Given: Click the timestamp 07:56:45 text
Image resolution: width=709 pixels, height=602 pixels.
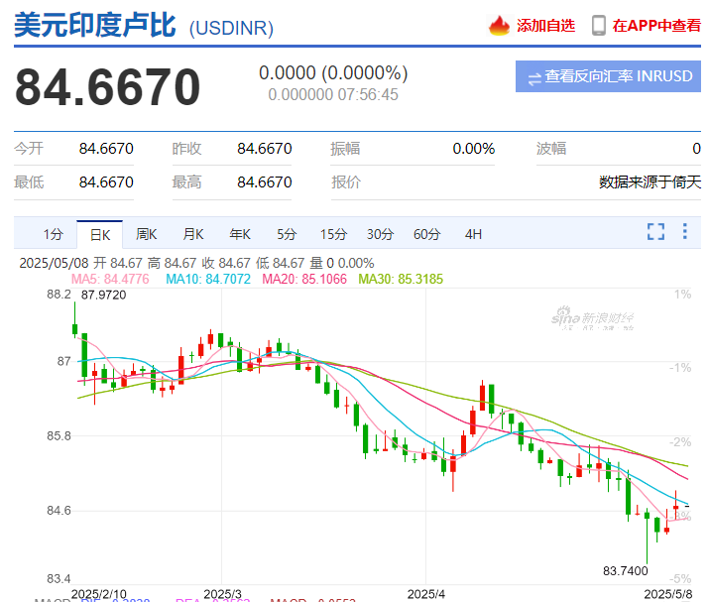Looking at the screenshot, I should [368, 95].
